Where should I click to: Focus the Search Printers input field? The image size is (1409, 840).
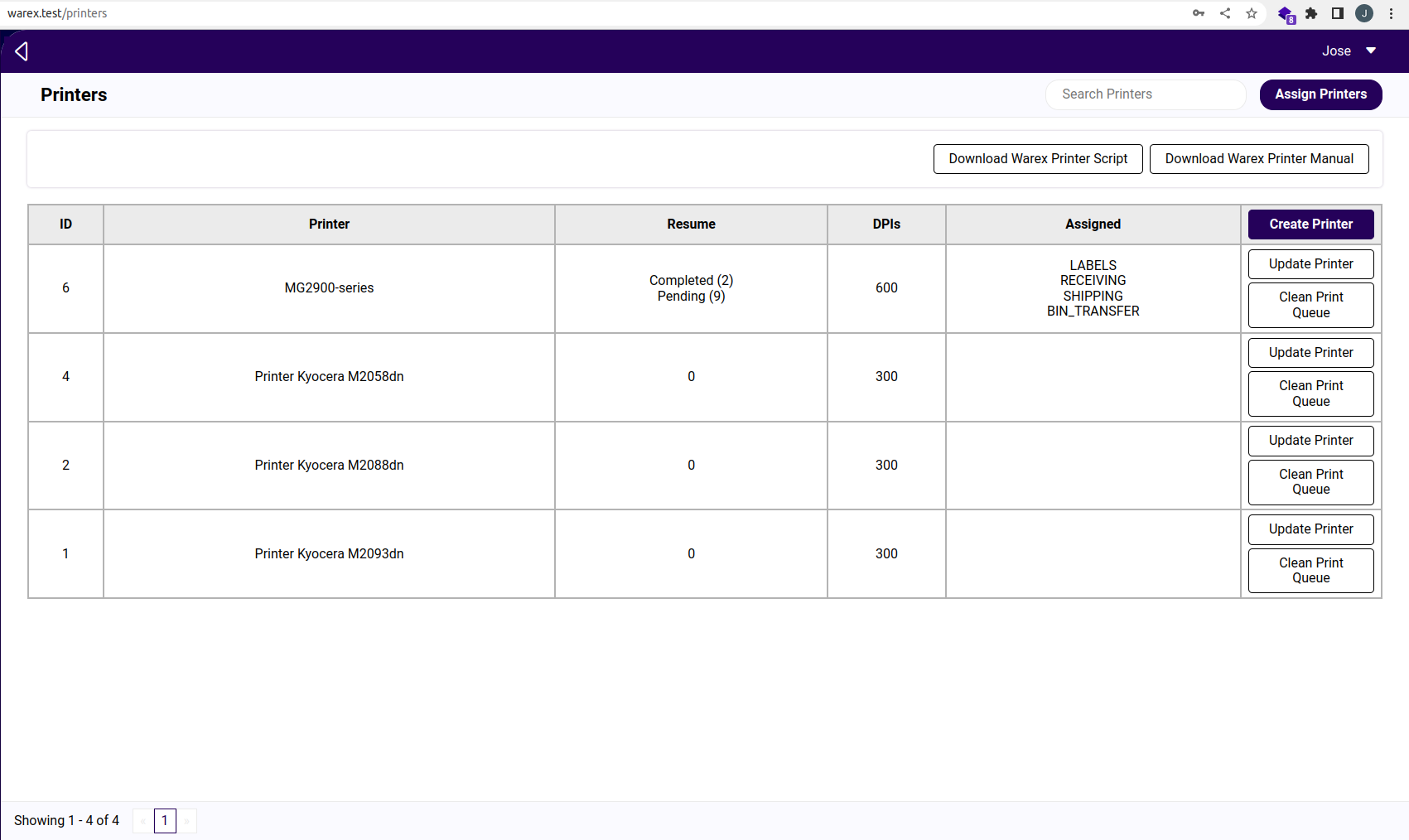click(x=1146, y=94)
